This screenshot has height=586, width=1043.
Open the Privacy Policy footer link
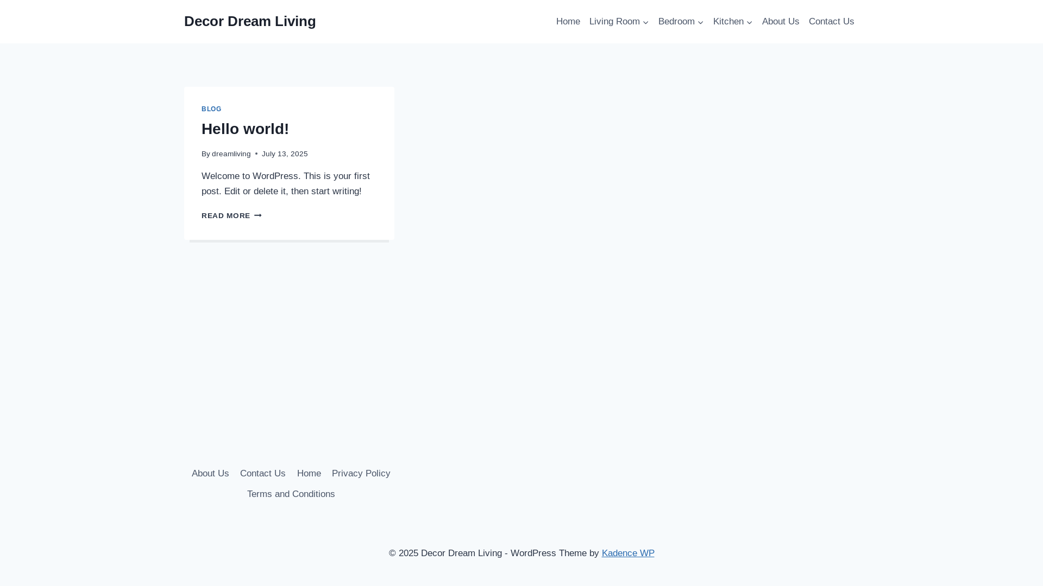361,474
